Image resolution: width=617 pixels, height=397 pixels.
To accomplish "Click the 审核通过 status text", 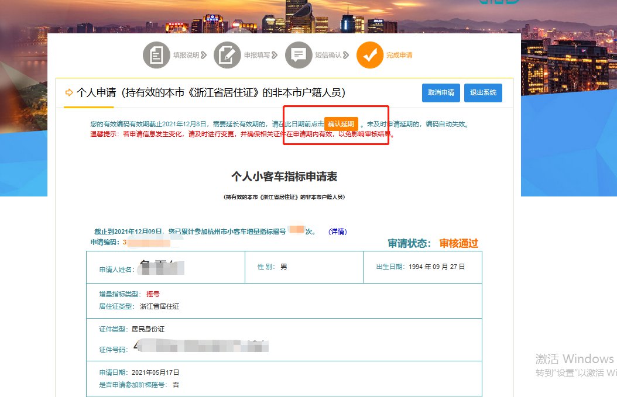I will (458, 243).
